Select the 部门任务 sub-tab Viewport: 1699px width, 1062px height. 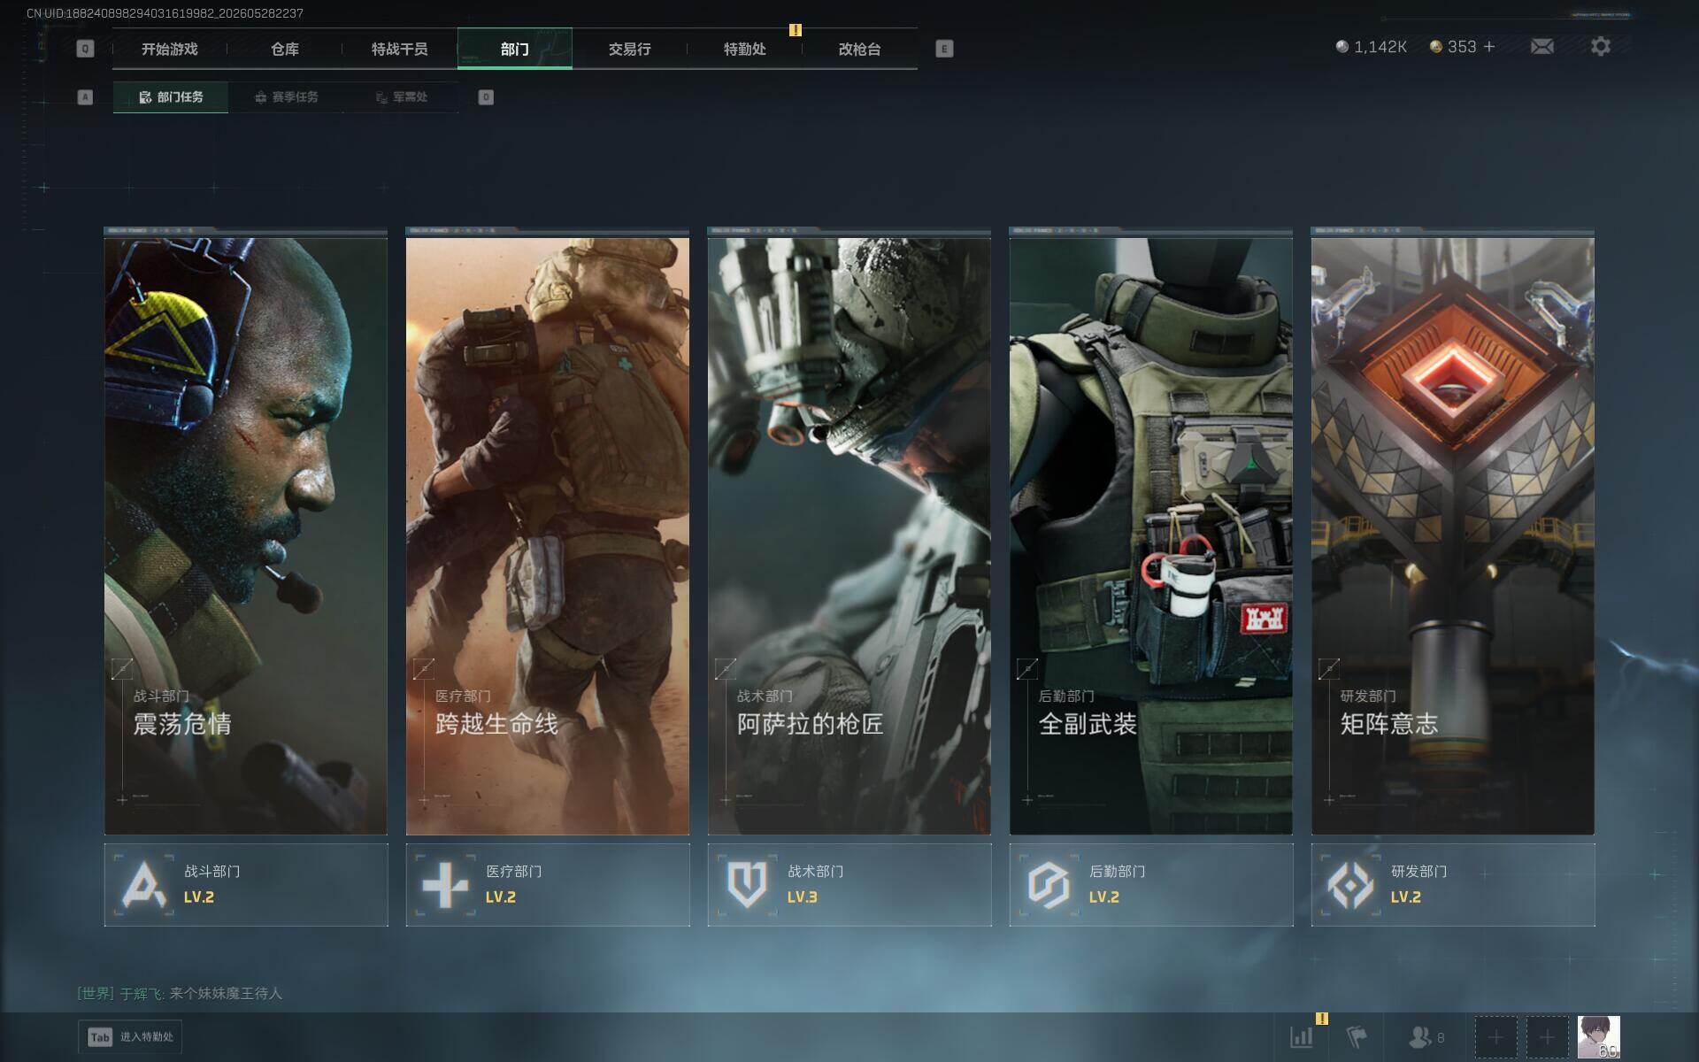171,97
